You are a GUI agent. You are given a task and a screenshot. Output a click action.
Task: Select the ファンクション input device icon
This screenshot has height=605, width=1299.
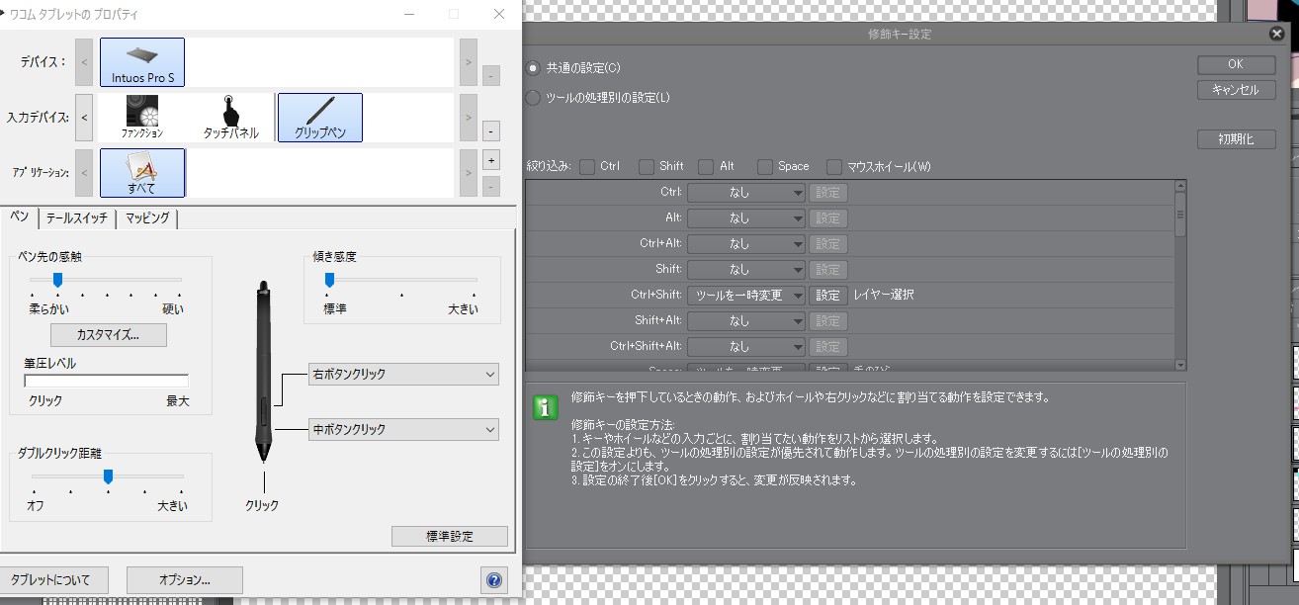click(x=141, y=117)
